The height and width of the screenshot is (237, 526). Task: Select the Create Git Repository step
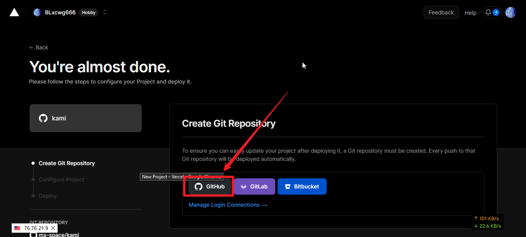pyautogui.click(x=67, y=163)
